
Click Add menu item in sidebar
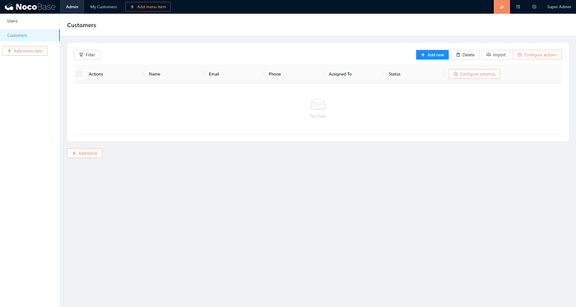click(25, 51)
